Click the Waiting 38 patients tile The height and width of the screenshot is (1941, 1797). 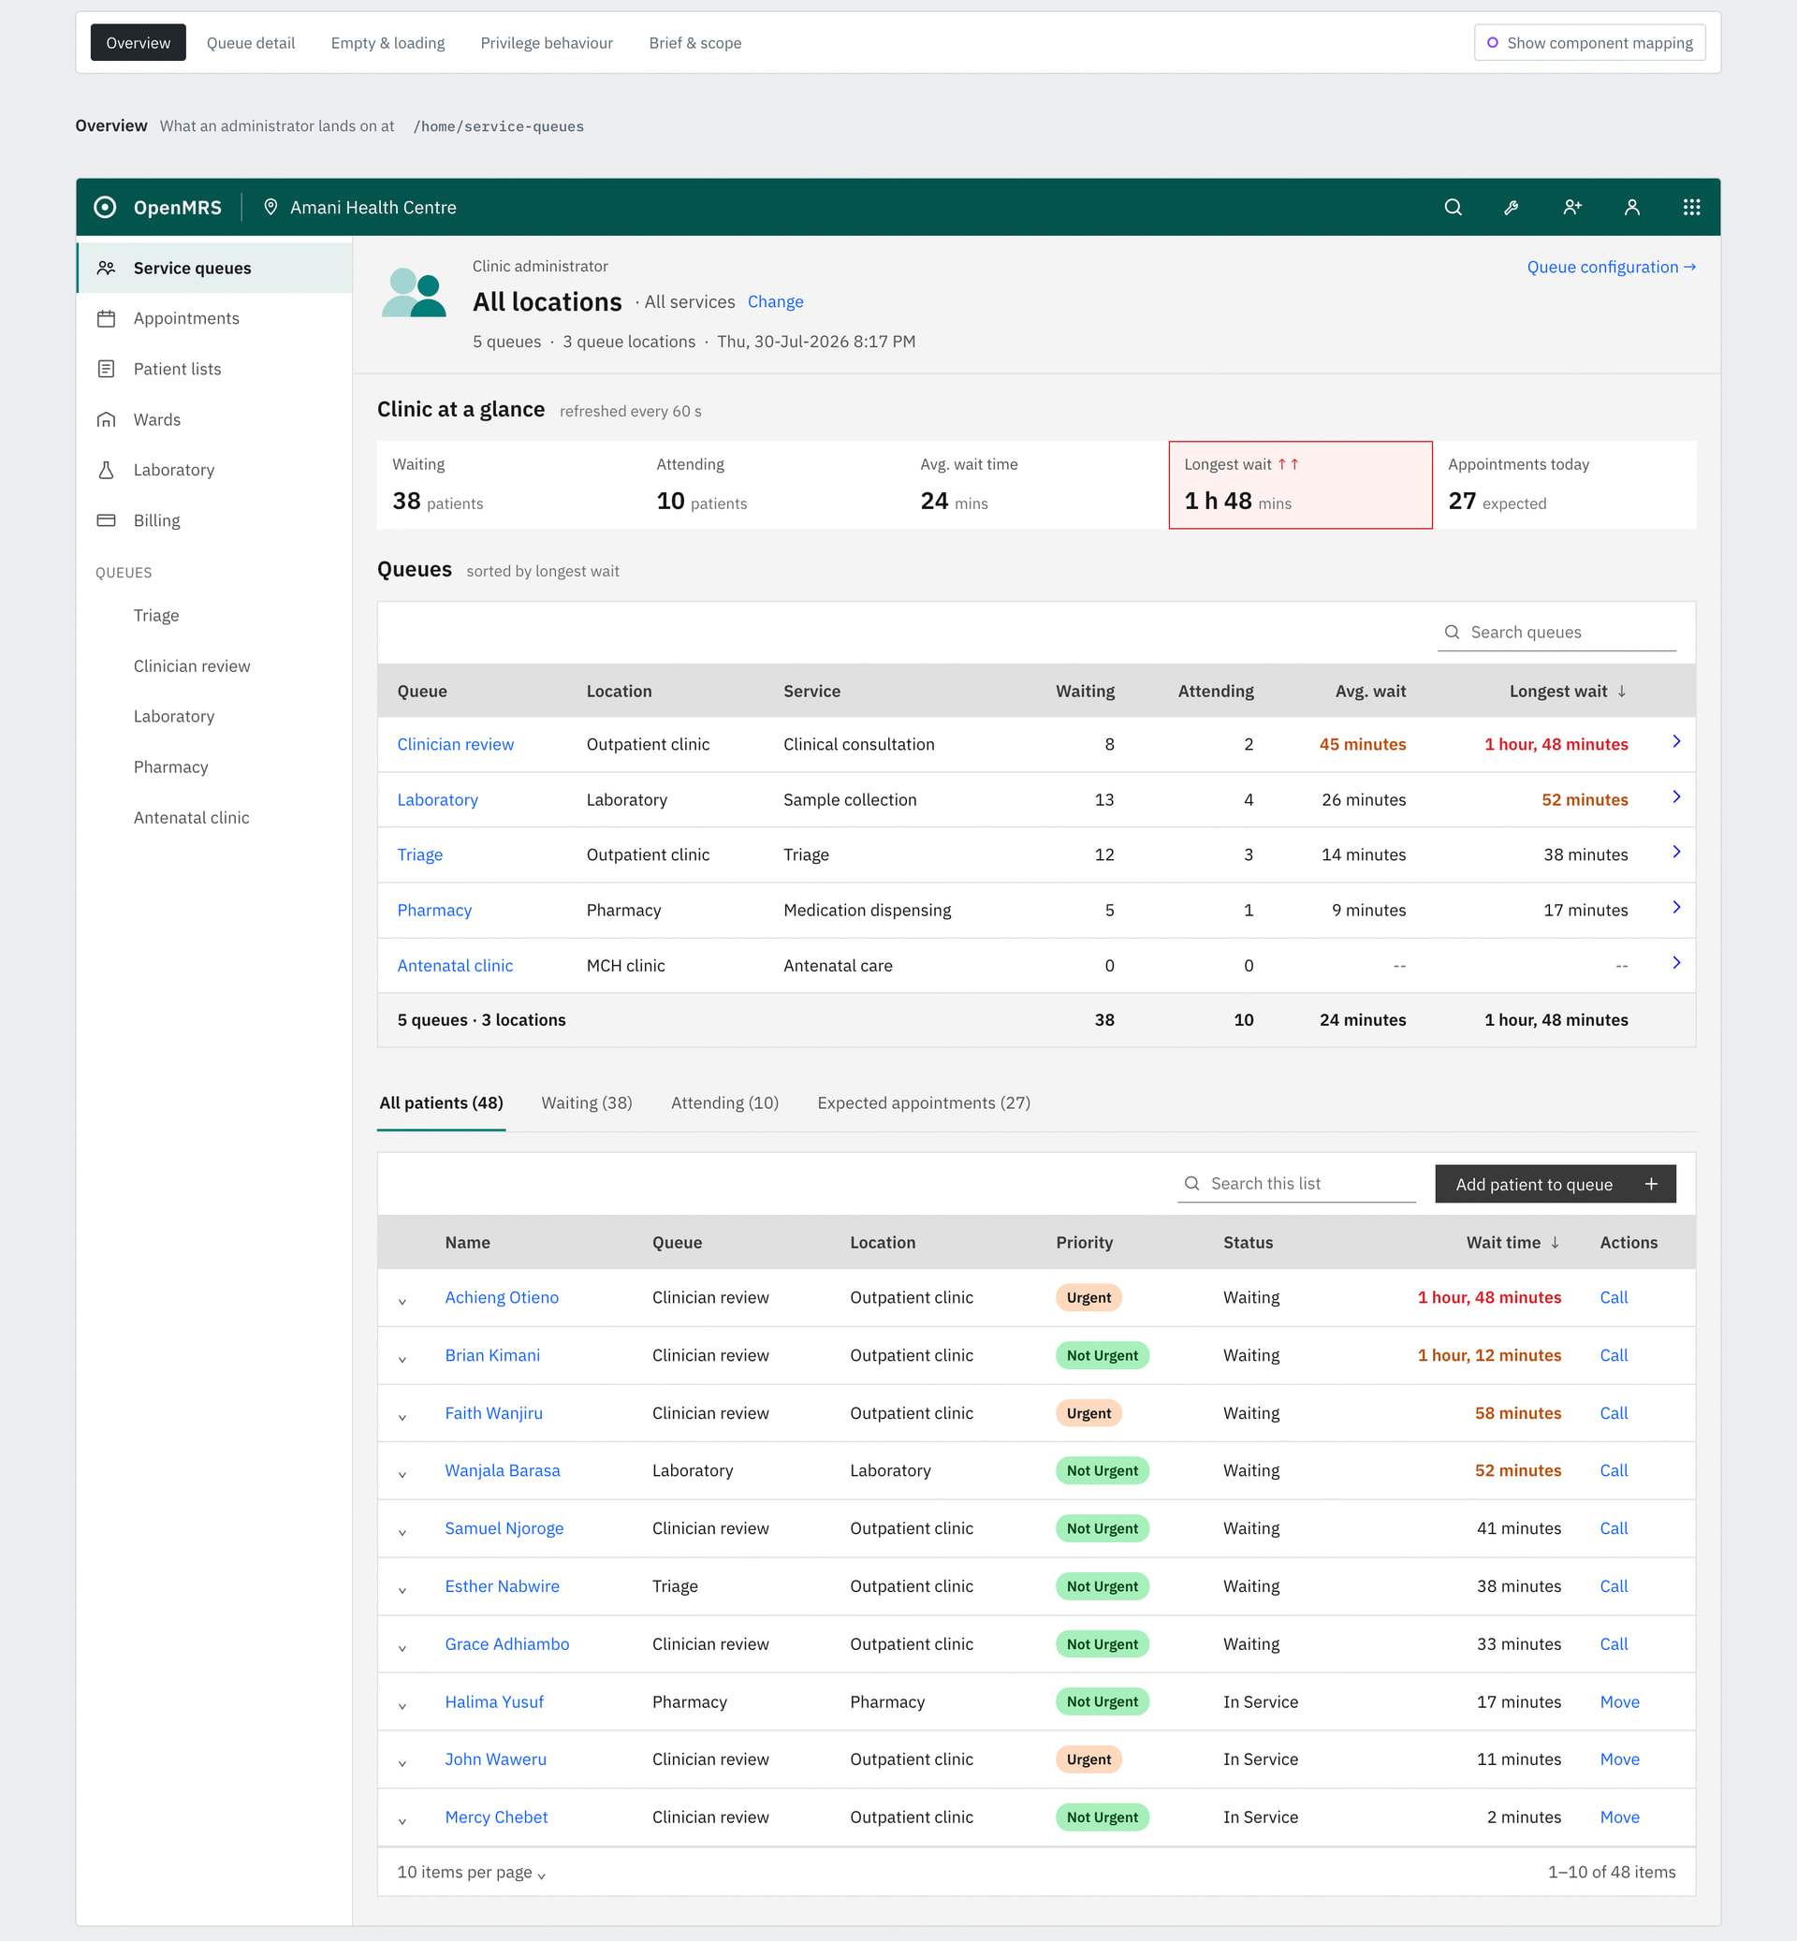[x=508, y=485]
